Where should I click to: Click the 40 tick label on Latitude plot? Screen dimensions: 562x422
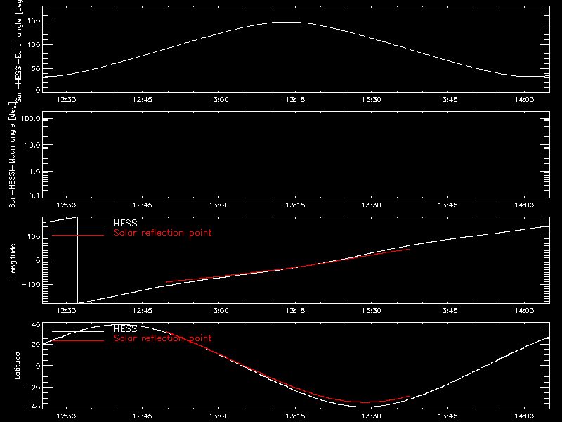tap(36, 325)
